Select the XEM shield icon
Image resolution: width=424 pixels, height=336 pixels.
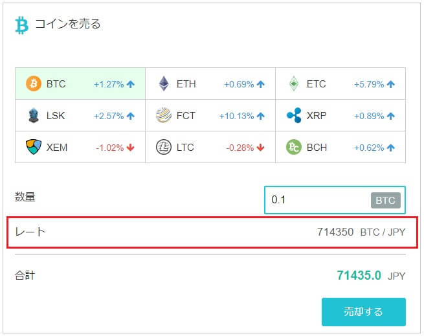tap(34, 147)
